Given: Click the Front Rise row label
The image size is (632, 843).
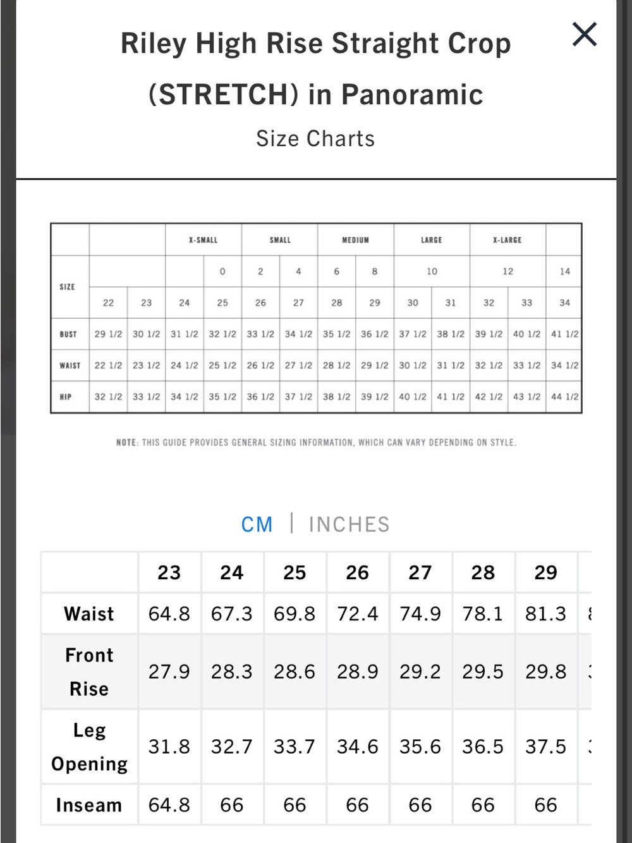Looking at the screenshot, I should pos(89,672).
